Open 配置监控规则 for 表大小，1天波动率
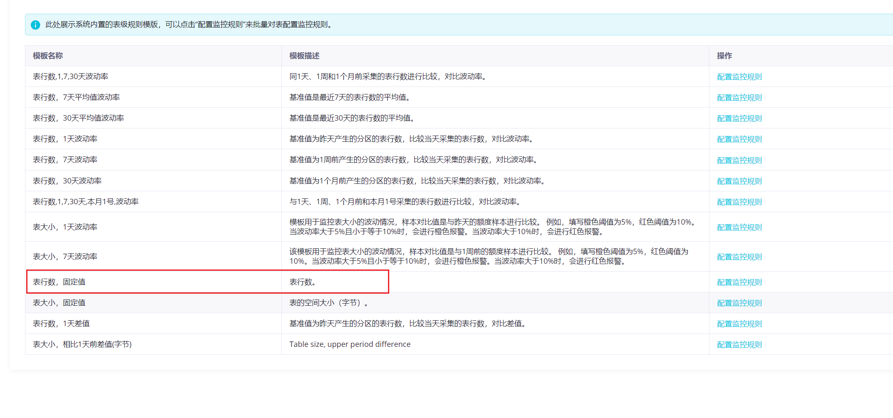 coord(739,228)
